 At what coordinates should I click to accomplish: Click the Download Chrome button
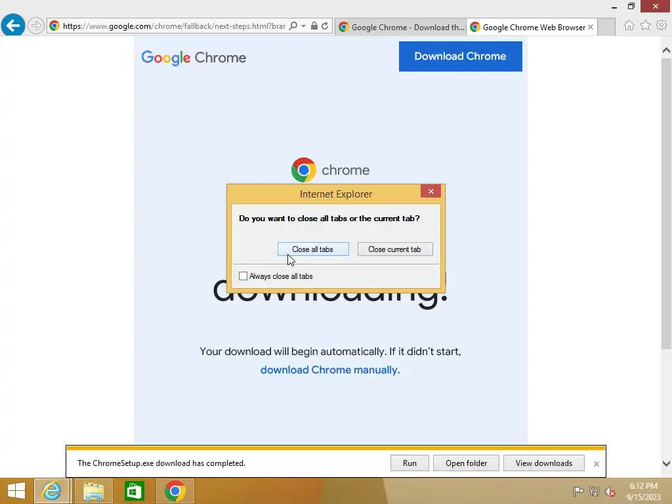point(460,56)
